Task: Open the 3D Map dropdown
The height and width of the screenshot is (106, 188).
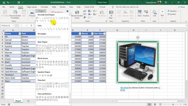Action: pyautogui.click(x=111, y=14)
